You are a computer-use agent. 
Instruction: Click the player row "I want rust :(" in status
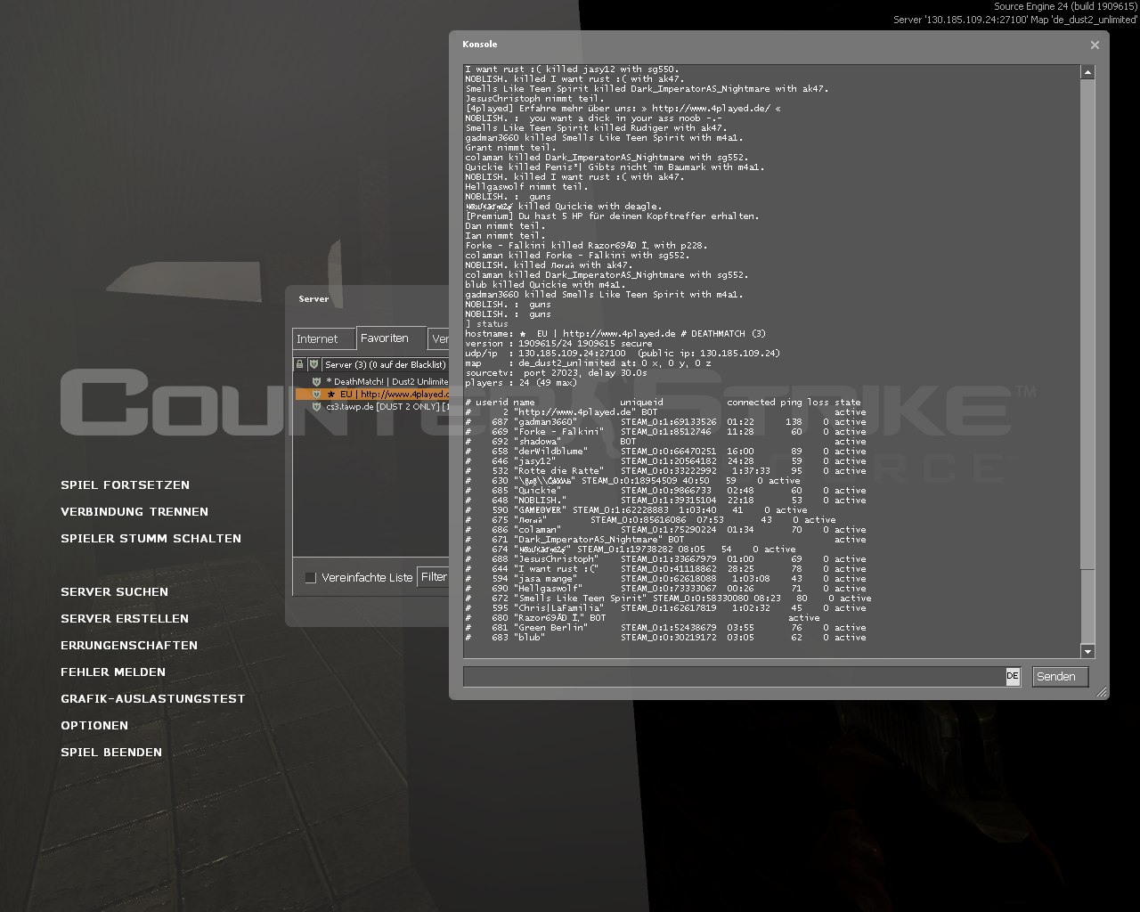[665, 569]
